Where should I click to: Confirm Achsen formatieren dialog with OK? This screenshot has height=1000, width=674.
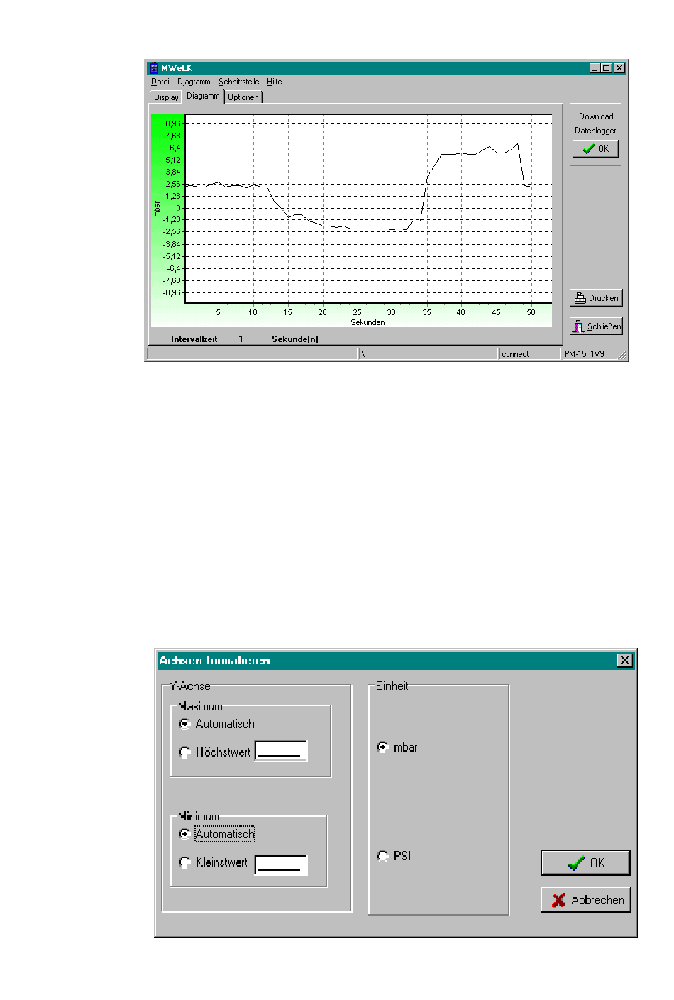pos(586,863)
